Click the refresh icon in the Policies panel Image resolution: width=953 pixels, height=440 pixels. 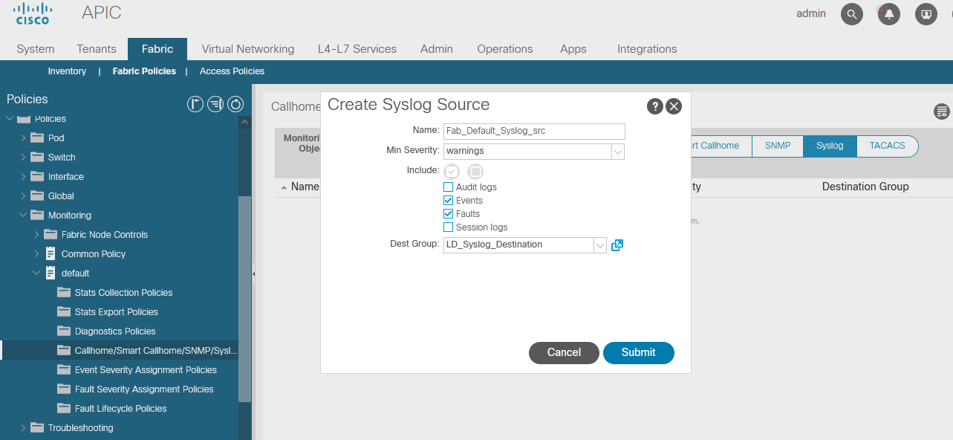pyautogui.click(x=235, y=104)
